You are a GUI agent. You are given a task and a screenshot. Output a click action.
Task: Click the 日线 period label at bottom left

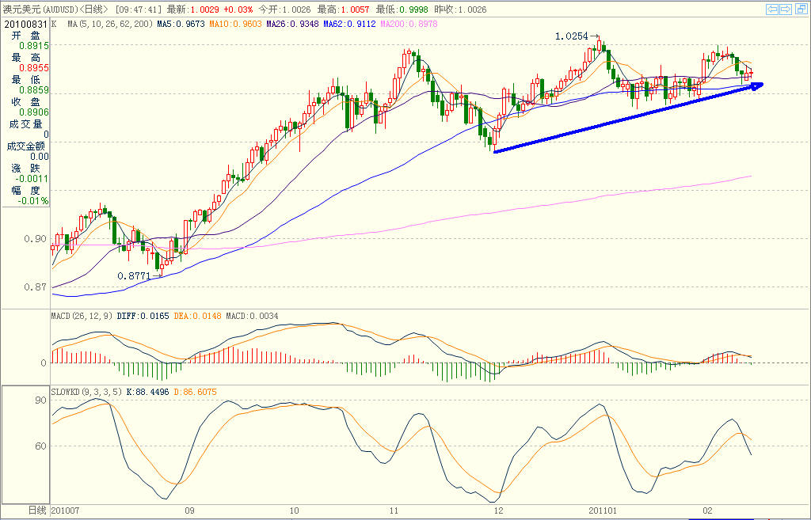[36, 511]
